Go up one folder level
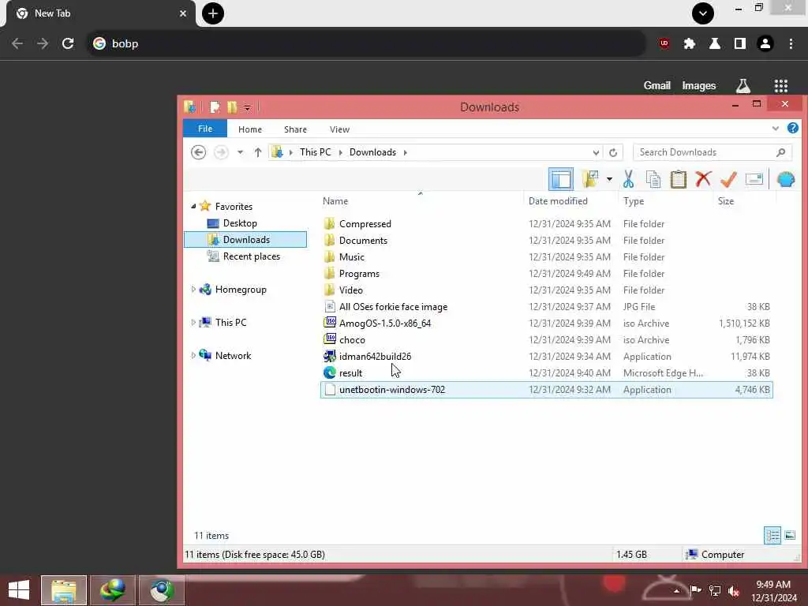This screenshot has width=808, height=606. point(258,152)
